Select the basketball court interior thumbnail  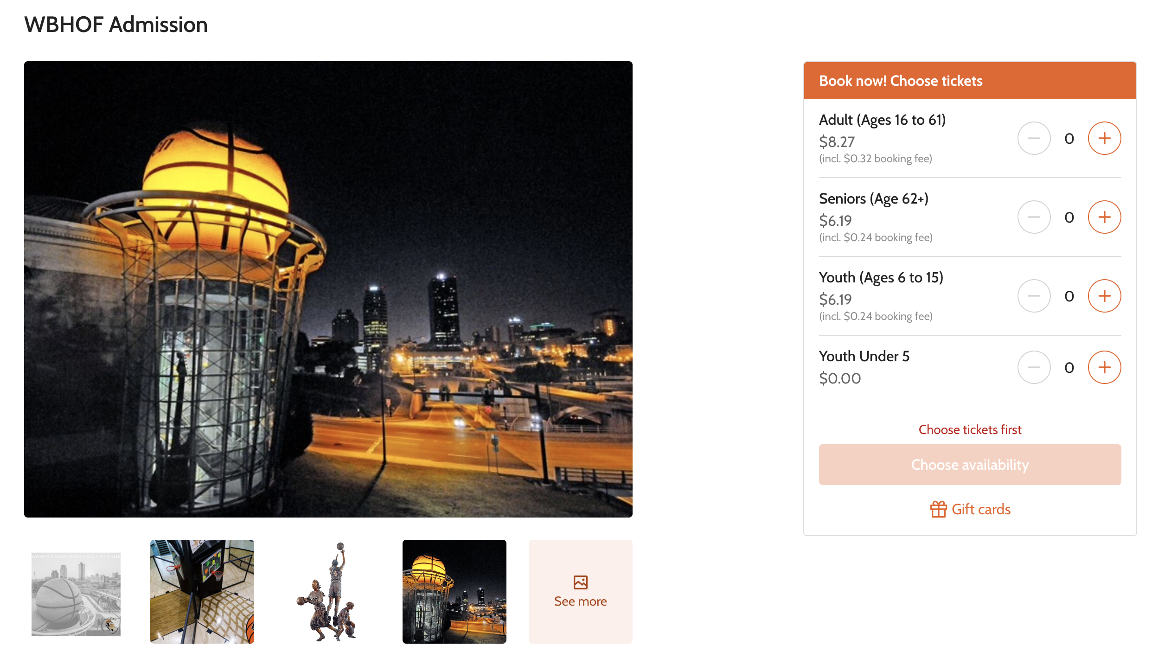tap(202, 592)
